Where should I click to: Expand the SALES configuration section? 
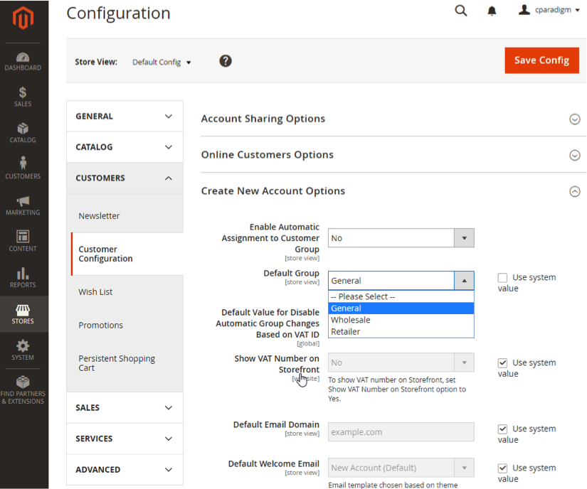[125, 407]
